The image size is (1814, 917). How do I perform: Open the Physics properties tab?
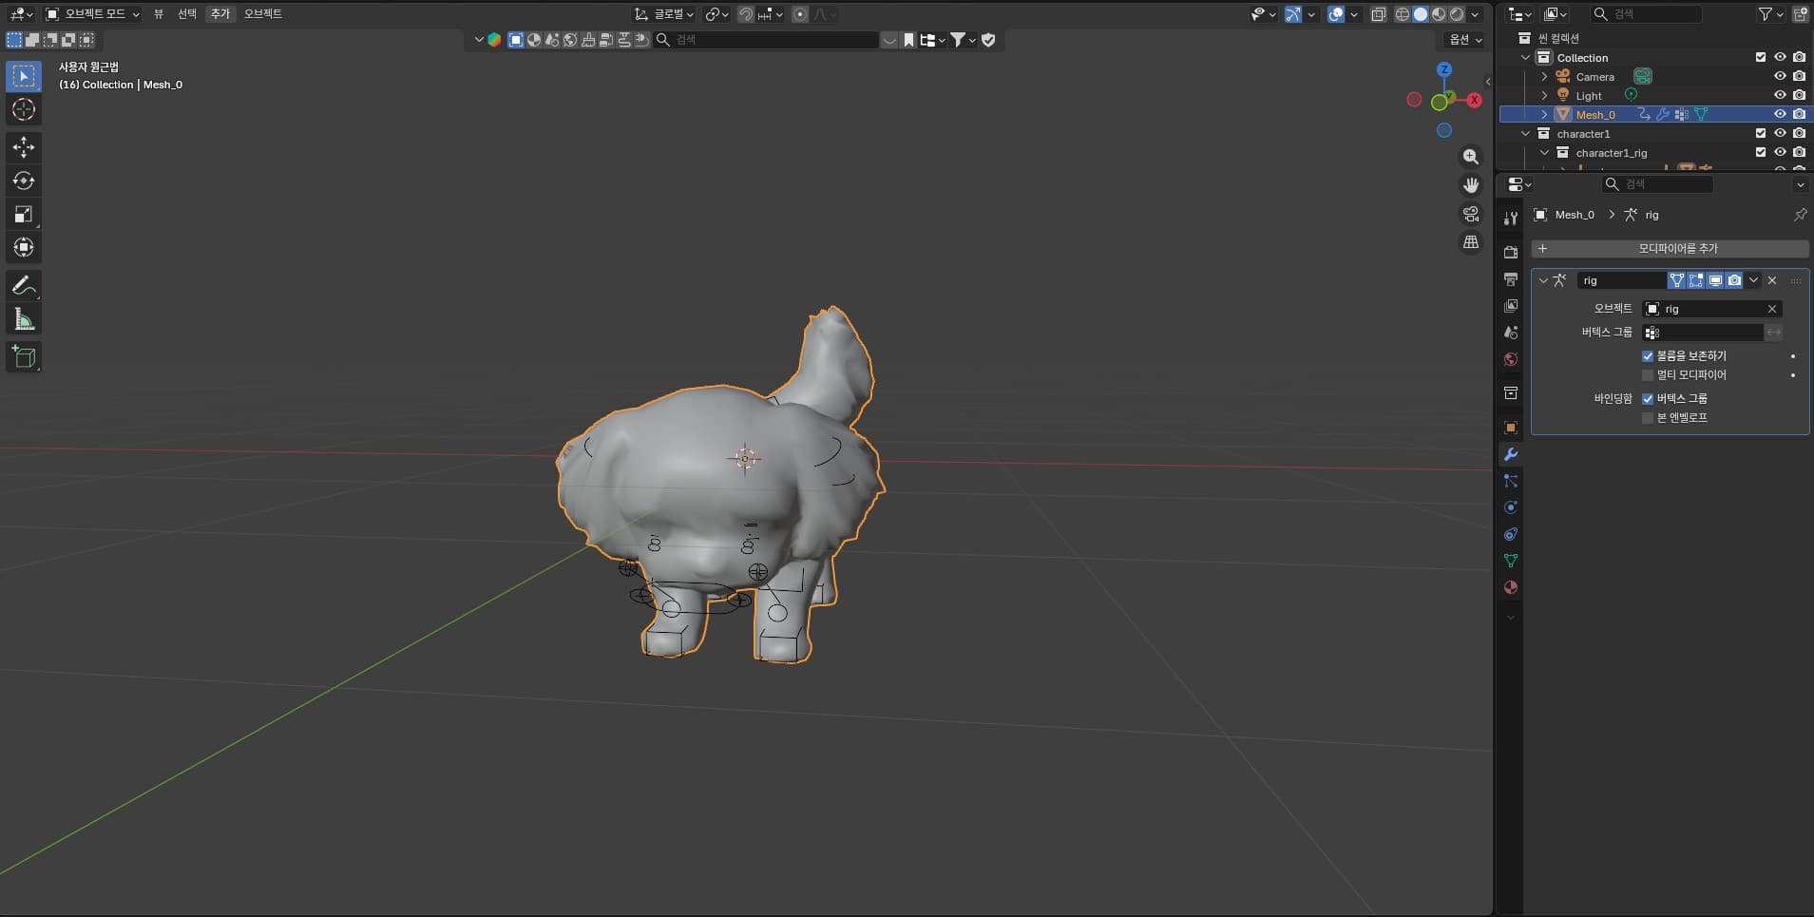tap(1511, 507)
